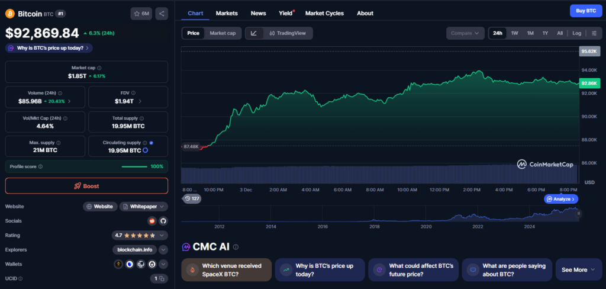Click the UCID info icon
This screenshot has width=606, height=289.
(21, 278)
